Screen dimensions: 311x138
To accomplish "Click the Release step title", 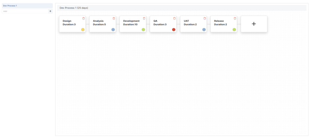I will [x=219, y=21].
